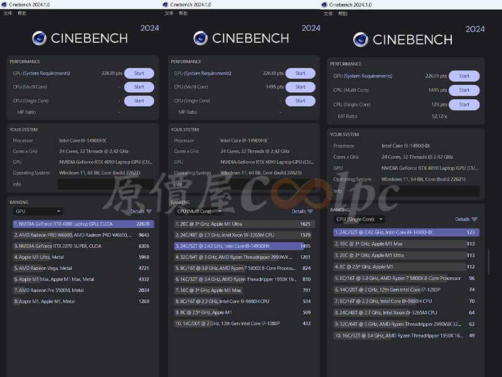The image size is (502, 377).
Task: Click Details filter icon in right window ranking
Action: [474, 219]
